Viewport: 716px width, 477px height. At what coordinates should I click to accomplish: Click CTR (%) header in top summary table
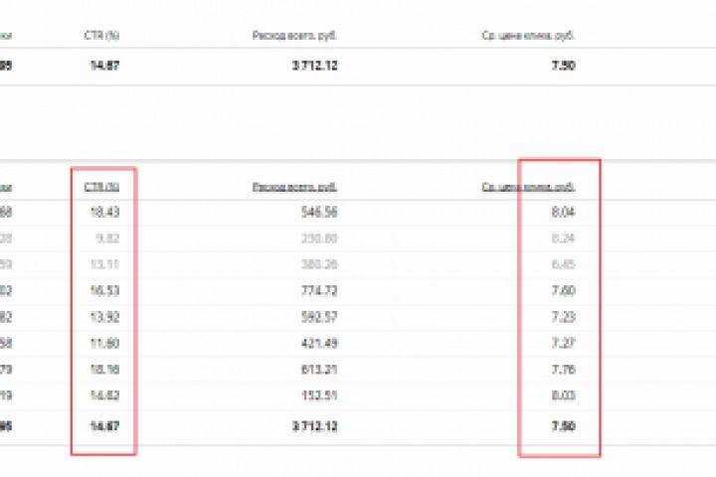pyautogui.click(x=102, y=35)
